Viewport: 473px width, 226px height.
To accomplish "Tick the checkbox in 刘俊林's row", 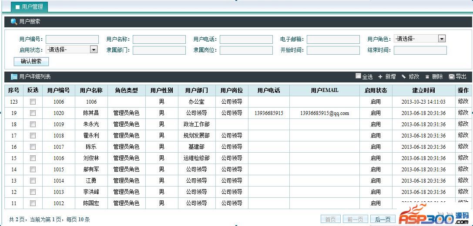I will pyautogui.click(x=33, y=158).
